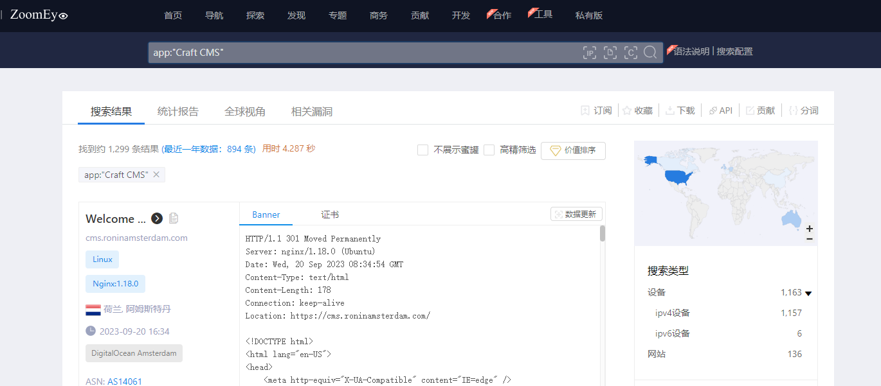Click the 收藏 star favorite icon

point(626,110)
